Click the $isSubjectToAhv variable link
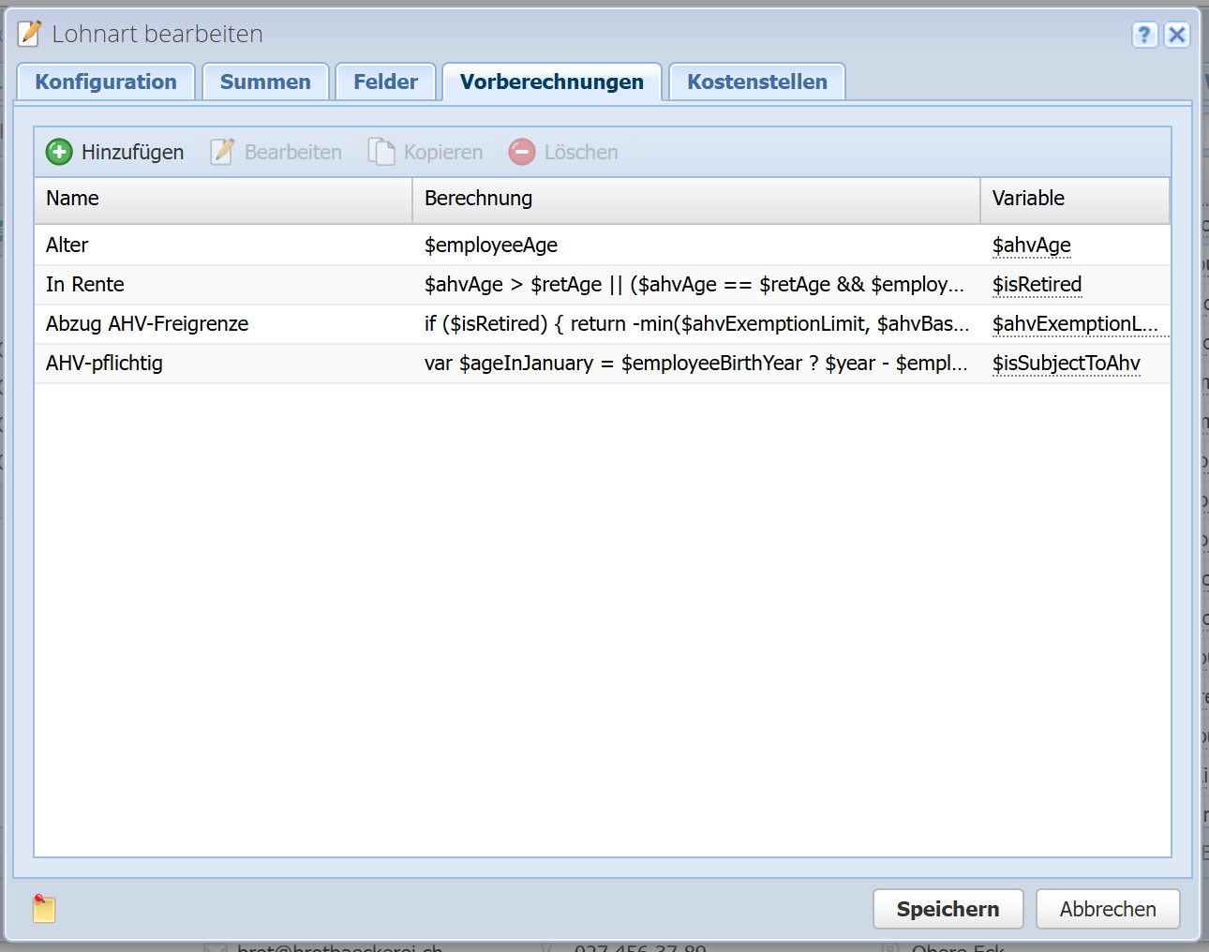The height and width of the screenshot is (952, 1209). click(x=1066, y=364)
